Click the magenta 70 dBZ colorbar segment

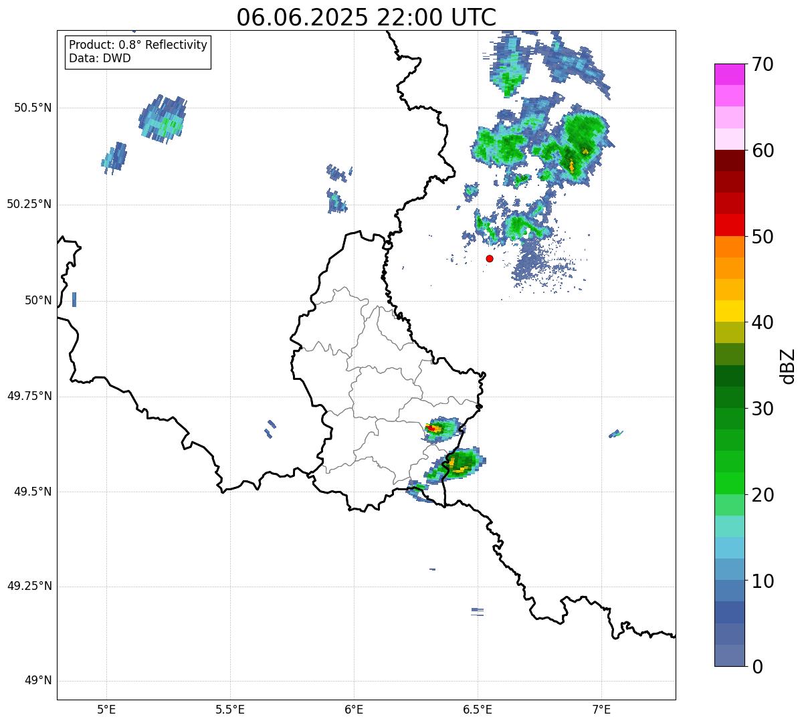730,74
